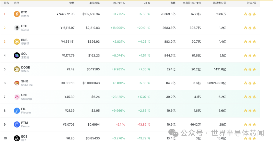Click the BNB coin logo

[17, 42]
